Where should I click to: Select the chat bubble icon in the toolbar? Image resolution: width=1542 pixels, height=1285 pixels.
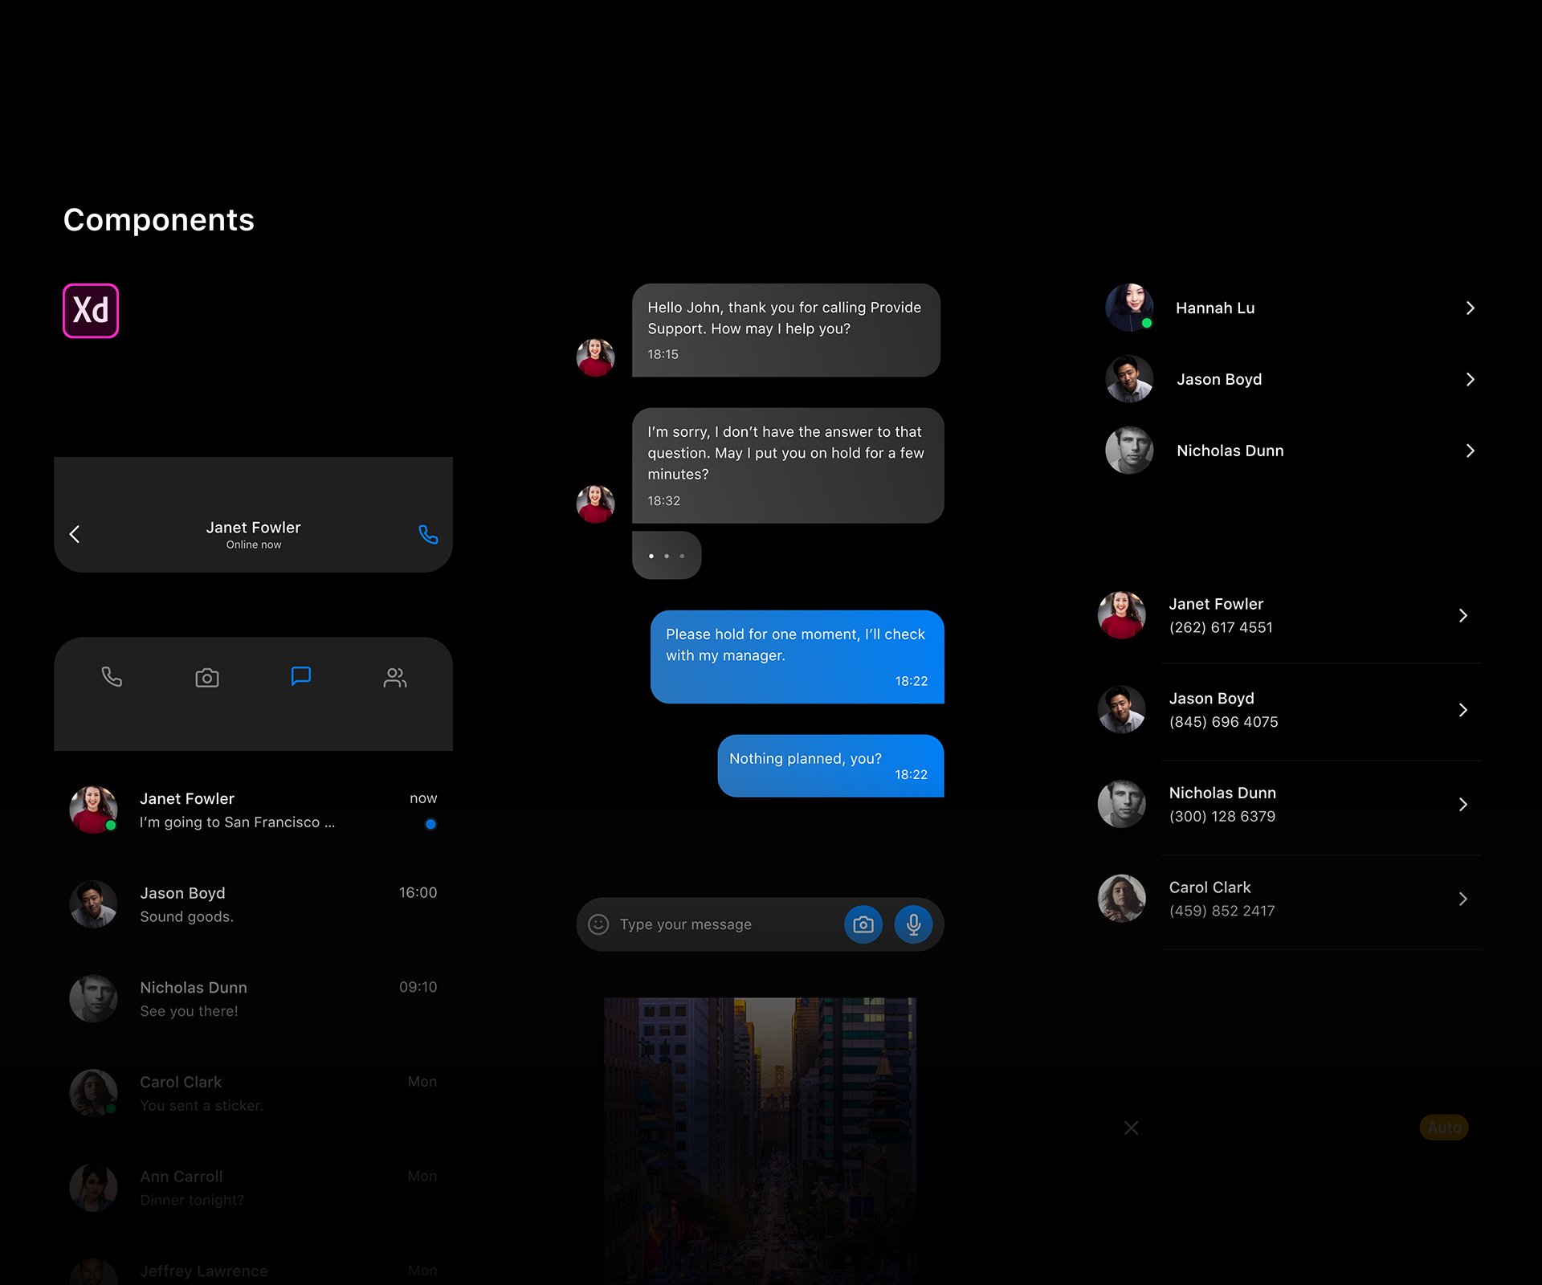point(300,676)
